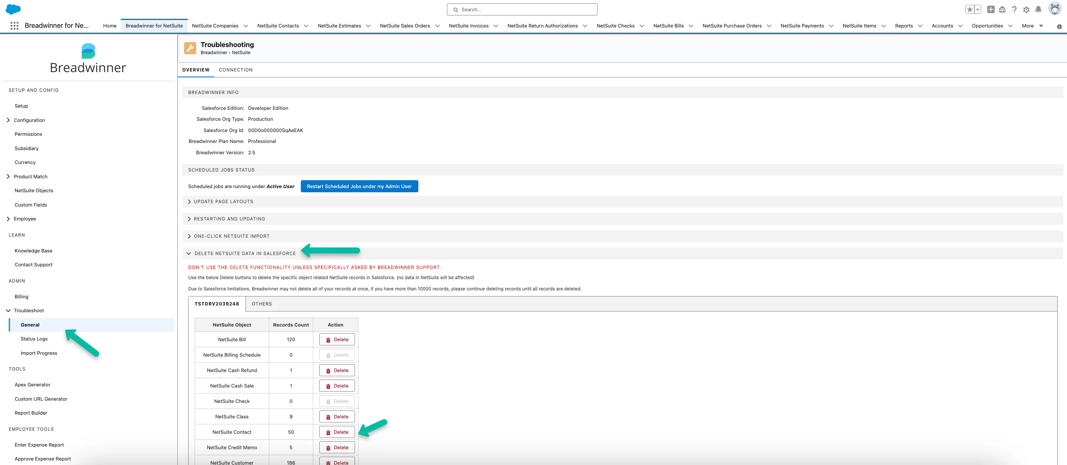Image resolution: width=1067 pixels, height=465 pixels.
Task: Collapse the Troubleshoot sidebar section
Action: (x=8, y=310)
